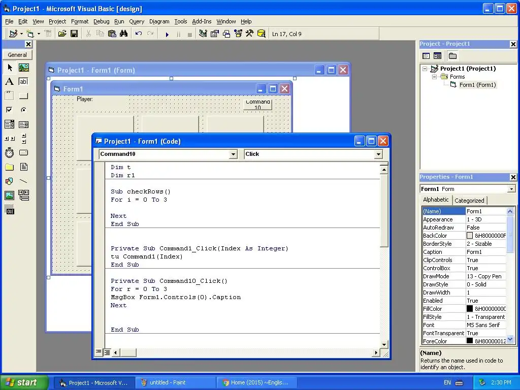Click the EN language indicator in tray
This screenshot has height=390, width=520.
(447, 382)
